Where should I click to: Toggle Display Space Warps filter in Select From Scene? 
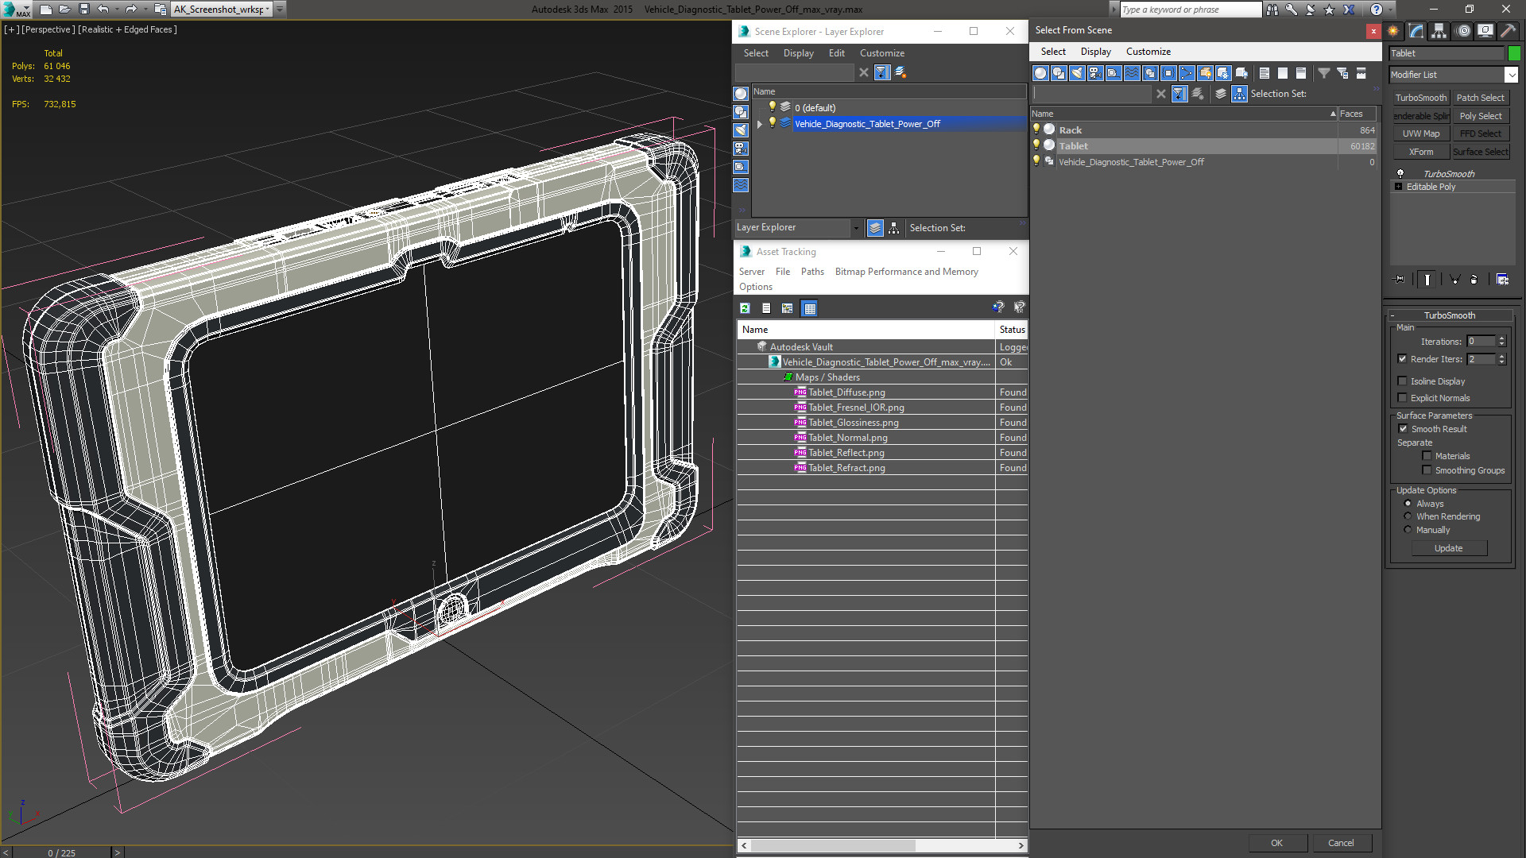1132,73
